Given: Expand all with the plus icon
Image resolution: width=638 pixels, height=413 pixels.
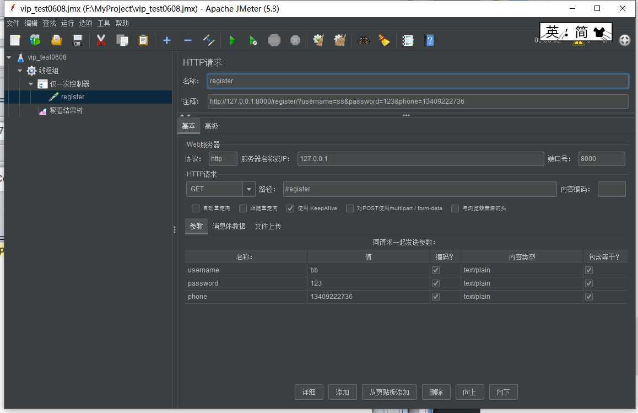Looking at the screenshot, I should (167, 40).
